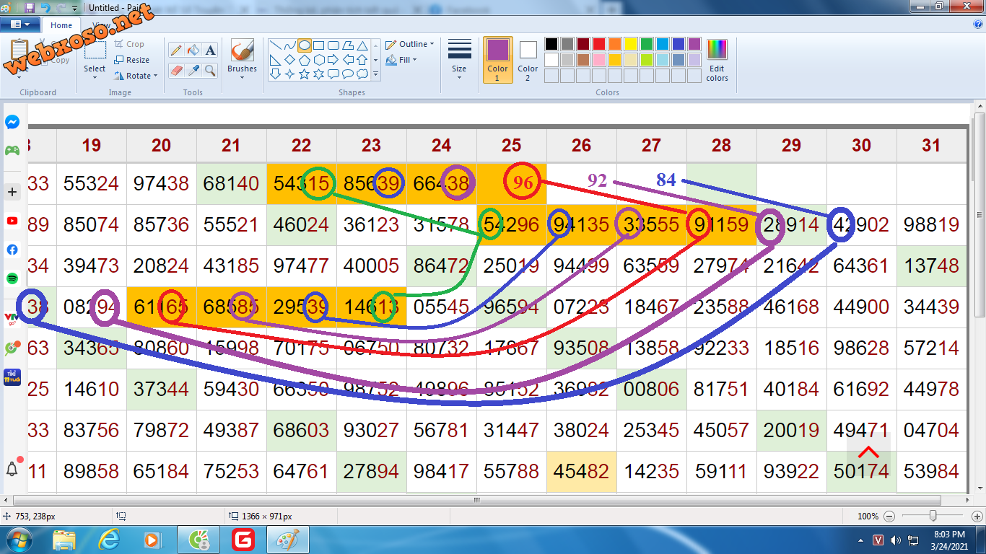The width and height of the screenshot is (986, 554).
Task: Choose the Five-point star shape
Action: pos(305,74)
